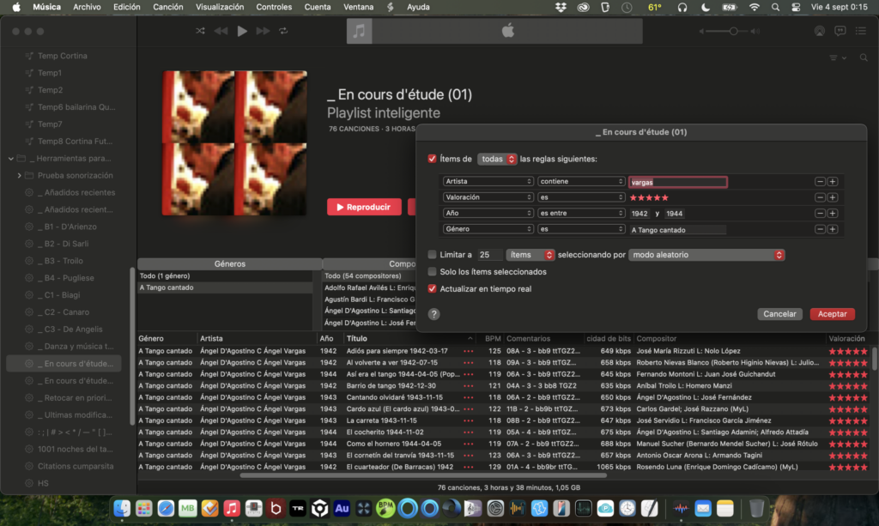Collapse the 'Herramientas para...' sidebar folder

(x=10, y=159)
